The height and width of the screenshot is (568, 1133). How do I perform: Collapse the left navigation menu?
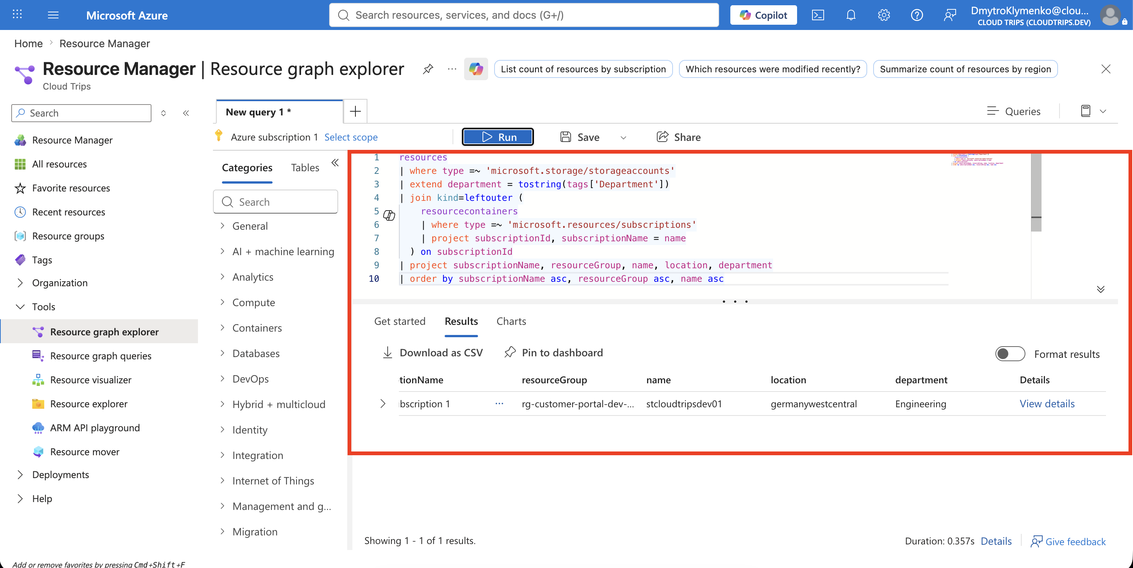(x=186, y=113)
